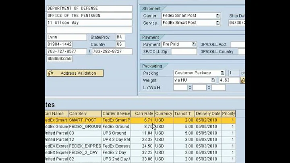Click the 33.06 rate cell
Screen dimensions: 290x163
143,159
